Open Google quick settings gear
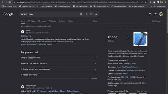 pos(150,14)
